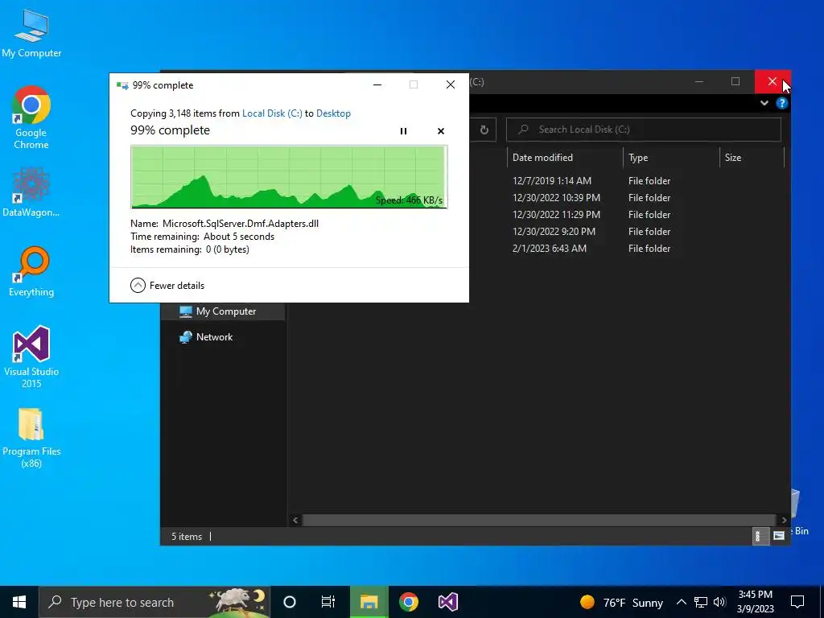
Task: Show hidden system tray icons
Action: coord(681,602)
